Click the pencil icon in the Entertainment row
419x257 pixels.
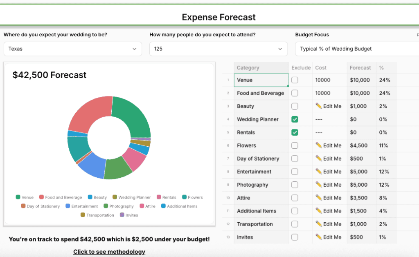pos(319,171)
